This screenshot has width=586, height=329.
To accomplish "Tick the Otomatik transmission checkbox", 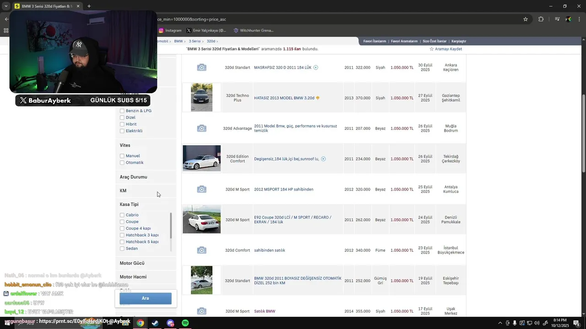I will (122, 163).
